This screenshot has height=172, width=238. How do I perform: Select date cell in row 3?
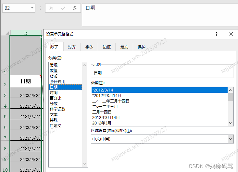tap(26, 93)
